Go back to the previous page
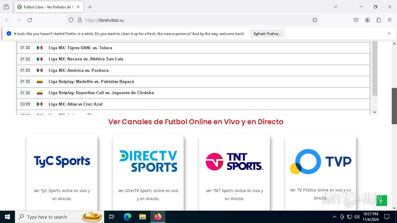 (7, 20)
